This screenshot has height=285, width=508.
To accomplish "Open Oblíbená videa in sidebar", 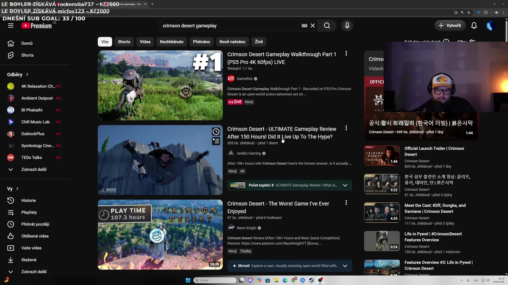I will [x=35, y=236].
